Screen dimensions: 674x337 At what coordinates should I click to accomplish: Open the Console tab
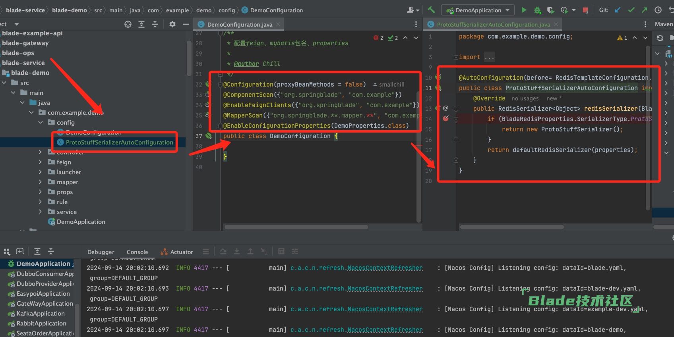pyautogui.click(x=137, y=252)
